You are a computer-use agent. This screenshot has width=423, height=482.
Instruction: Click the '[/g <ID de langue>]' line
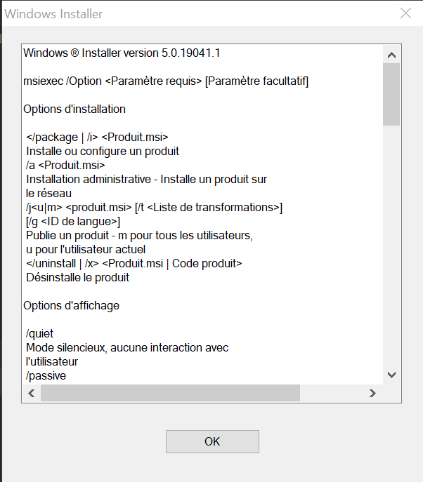point(73,221)
